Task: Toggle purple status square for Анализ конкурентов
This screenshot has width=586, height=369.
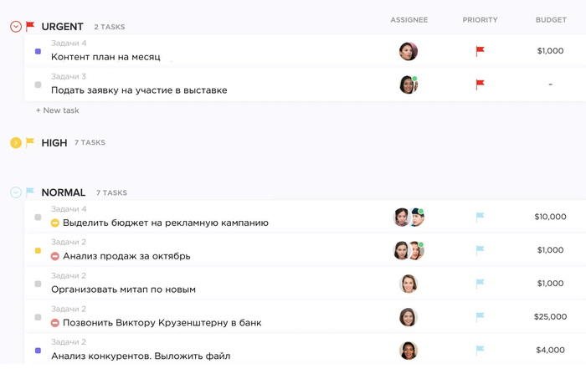Action: (38, 351)
